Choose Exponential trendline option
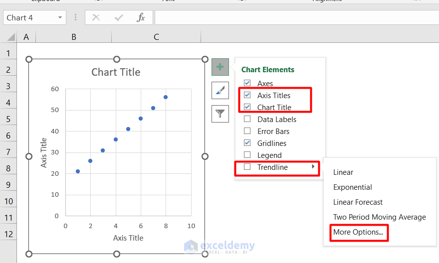 tap(353, 187)
